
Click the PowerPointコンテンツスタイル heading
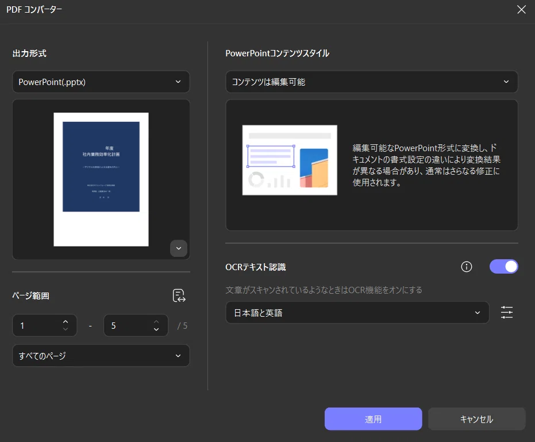(x=277, y=53)
